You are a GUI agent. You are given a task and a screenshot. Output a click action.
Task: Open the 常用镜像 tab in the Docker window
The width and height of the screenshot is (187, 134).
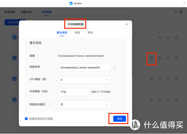[x=10, y=12]
